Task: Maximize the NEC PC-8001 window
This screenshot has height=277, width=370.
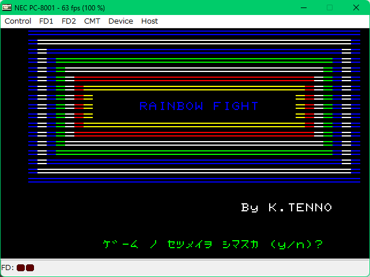Action: 330,7
